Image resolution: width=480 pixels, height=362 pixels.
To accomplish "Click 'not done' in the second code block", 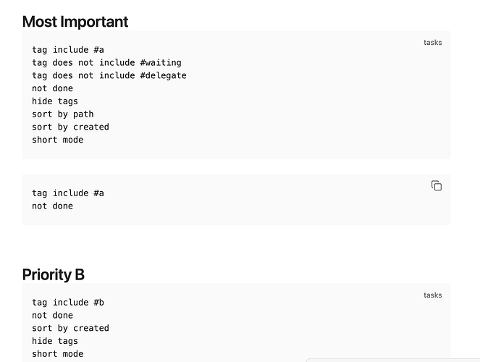I will point(52,206).
